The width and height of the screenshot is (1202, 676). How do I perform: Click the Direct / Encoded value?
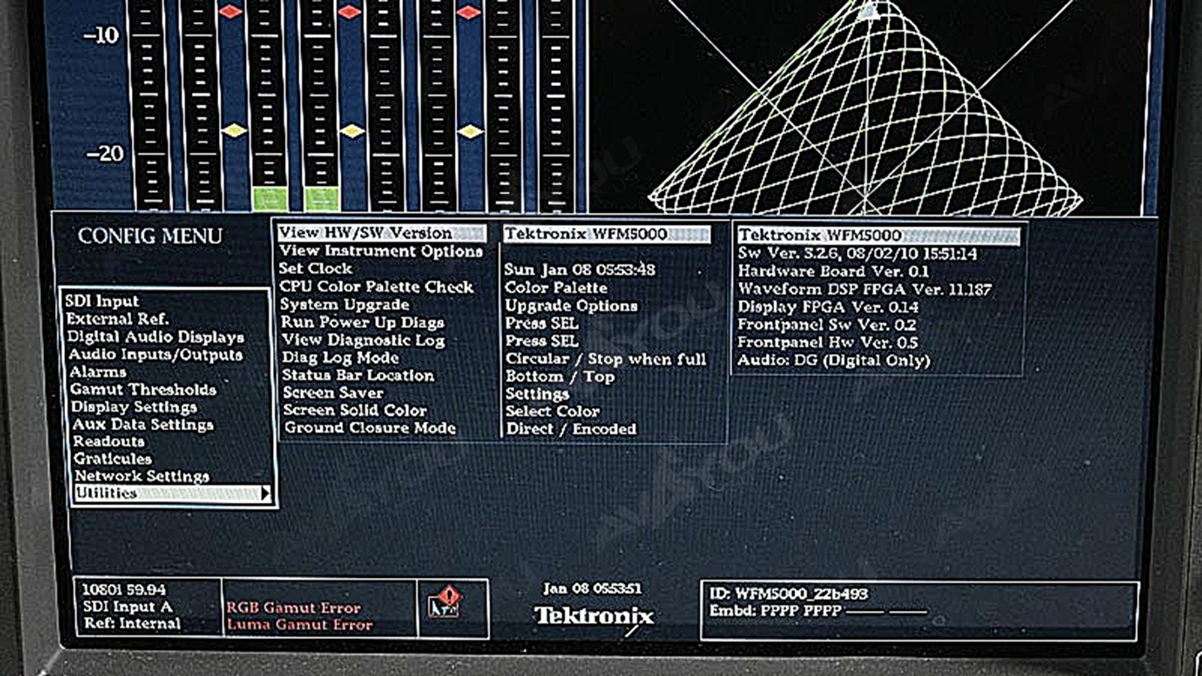(571, 429)
